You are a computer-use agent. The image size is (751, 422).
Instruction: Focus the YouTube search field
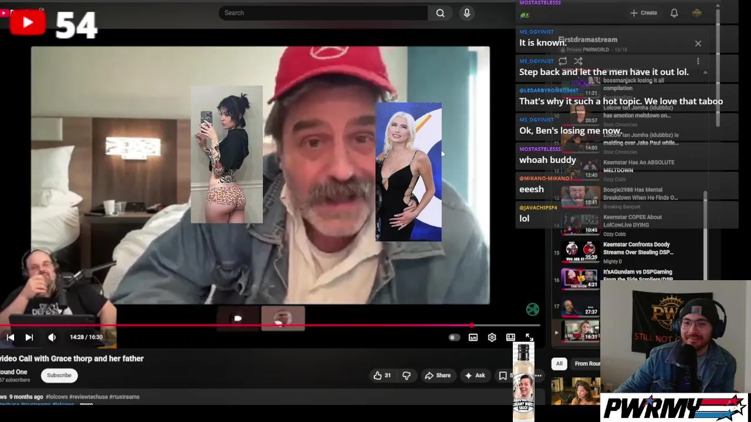[323, 13]
